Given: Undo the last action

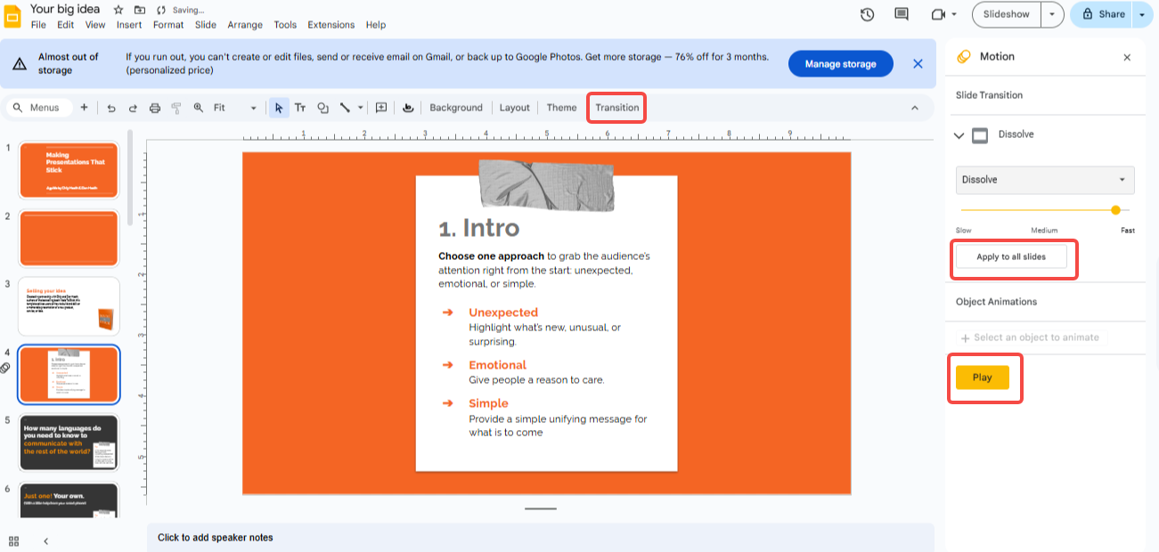Looking at the screenshot, I should (111, 107).
